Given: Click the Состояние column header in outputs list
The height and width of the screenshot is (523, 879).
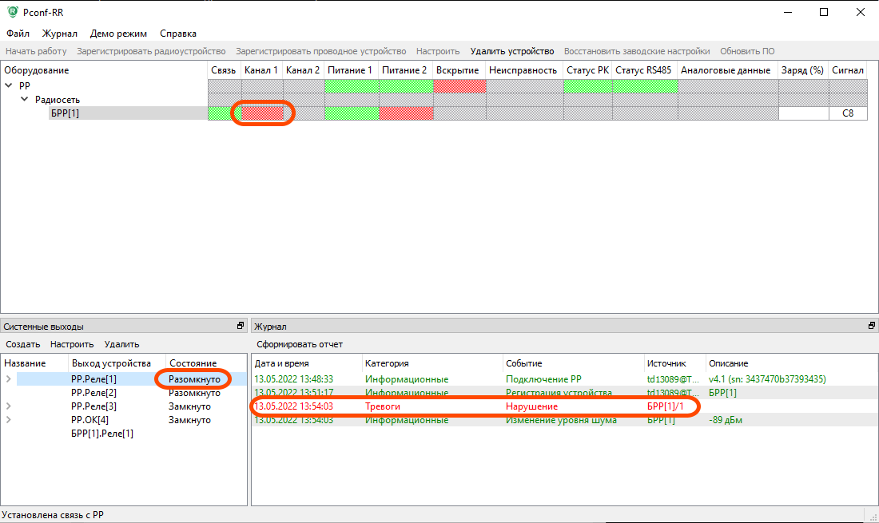Looking at the screenshot, I should (193, 363).
